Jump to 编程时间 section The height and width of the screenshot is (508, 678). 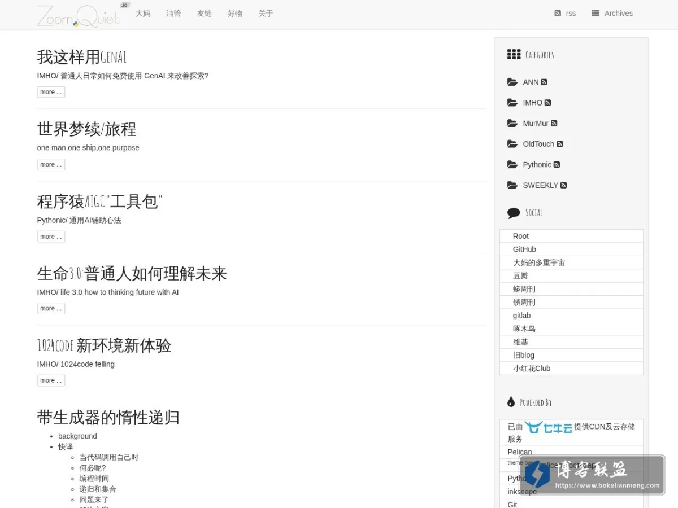point(94,479)
